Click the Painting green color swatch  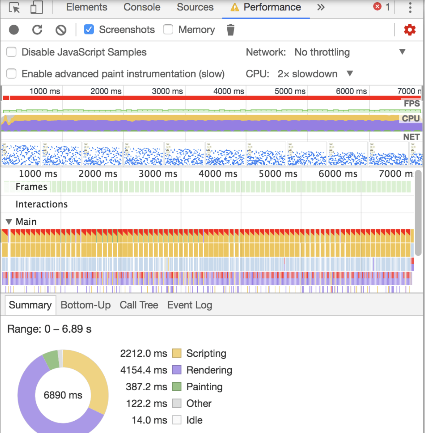click(x=177, y=386)
